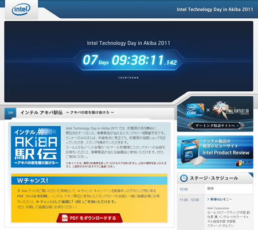Click the clock icon next to ステージ・スケジュール
This screenshot has width=258, height=230.
184,178
